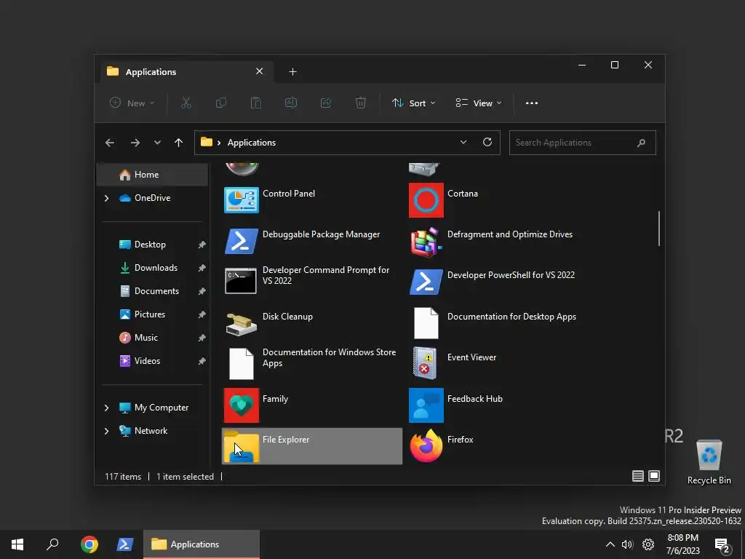This screenshot has width=745, height=559.
Task: Open the New dropdown menu
Action: 132,103
